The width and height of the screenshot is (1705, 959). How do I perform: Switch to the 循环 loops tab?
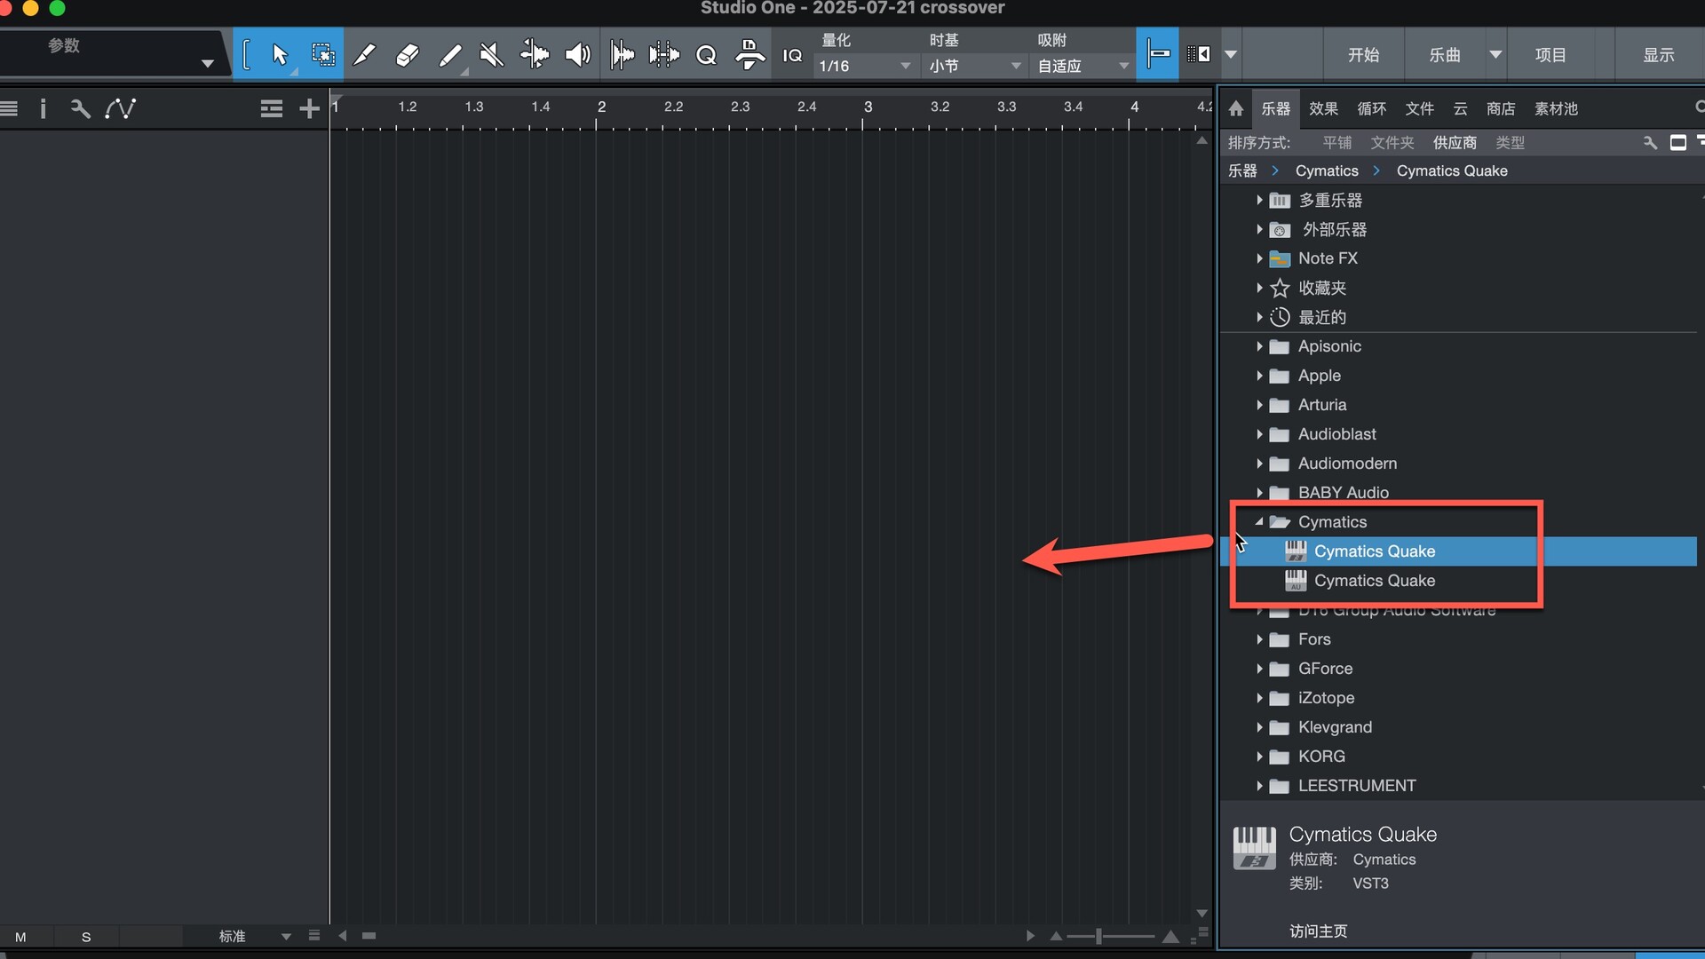point(1372,108)
